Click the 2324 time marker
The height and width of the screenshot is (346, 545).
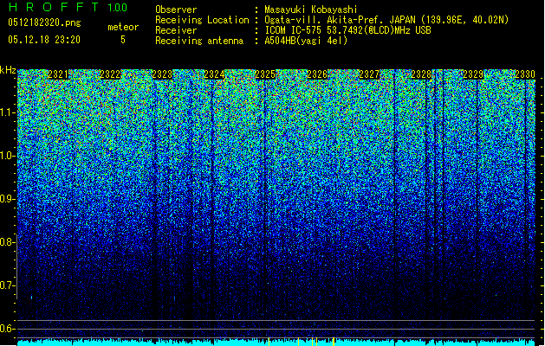pos(214,74)
